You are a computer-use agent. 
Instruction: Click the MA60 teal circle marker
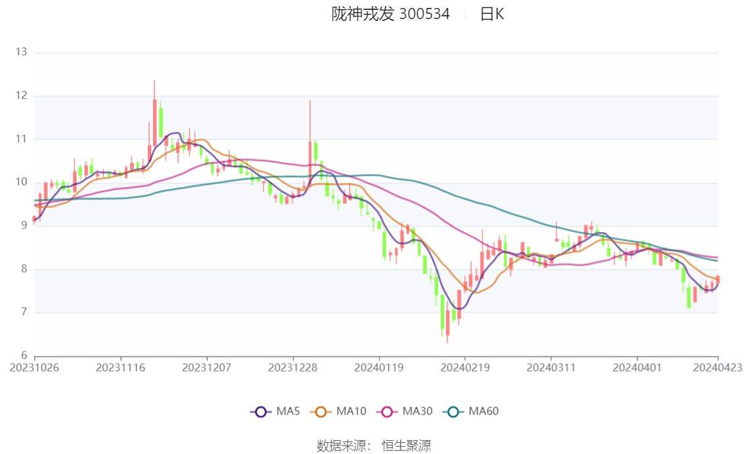453,412
